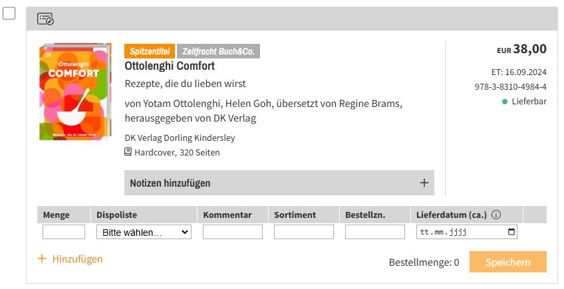The image size is (564, 289).
Task: Click the book format icon near Hardcover
Action: tap(128, 152)
